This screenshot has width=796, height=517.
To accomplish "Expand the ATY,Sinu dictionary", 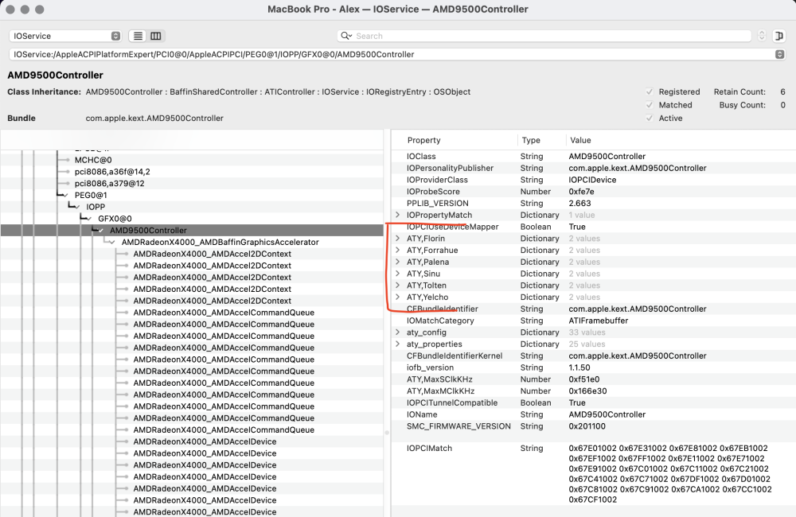I will (x=397, y=274).
